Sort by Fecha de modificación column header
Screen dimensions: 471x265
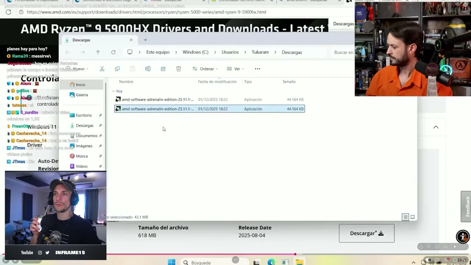click(x=217, y=82)
